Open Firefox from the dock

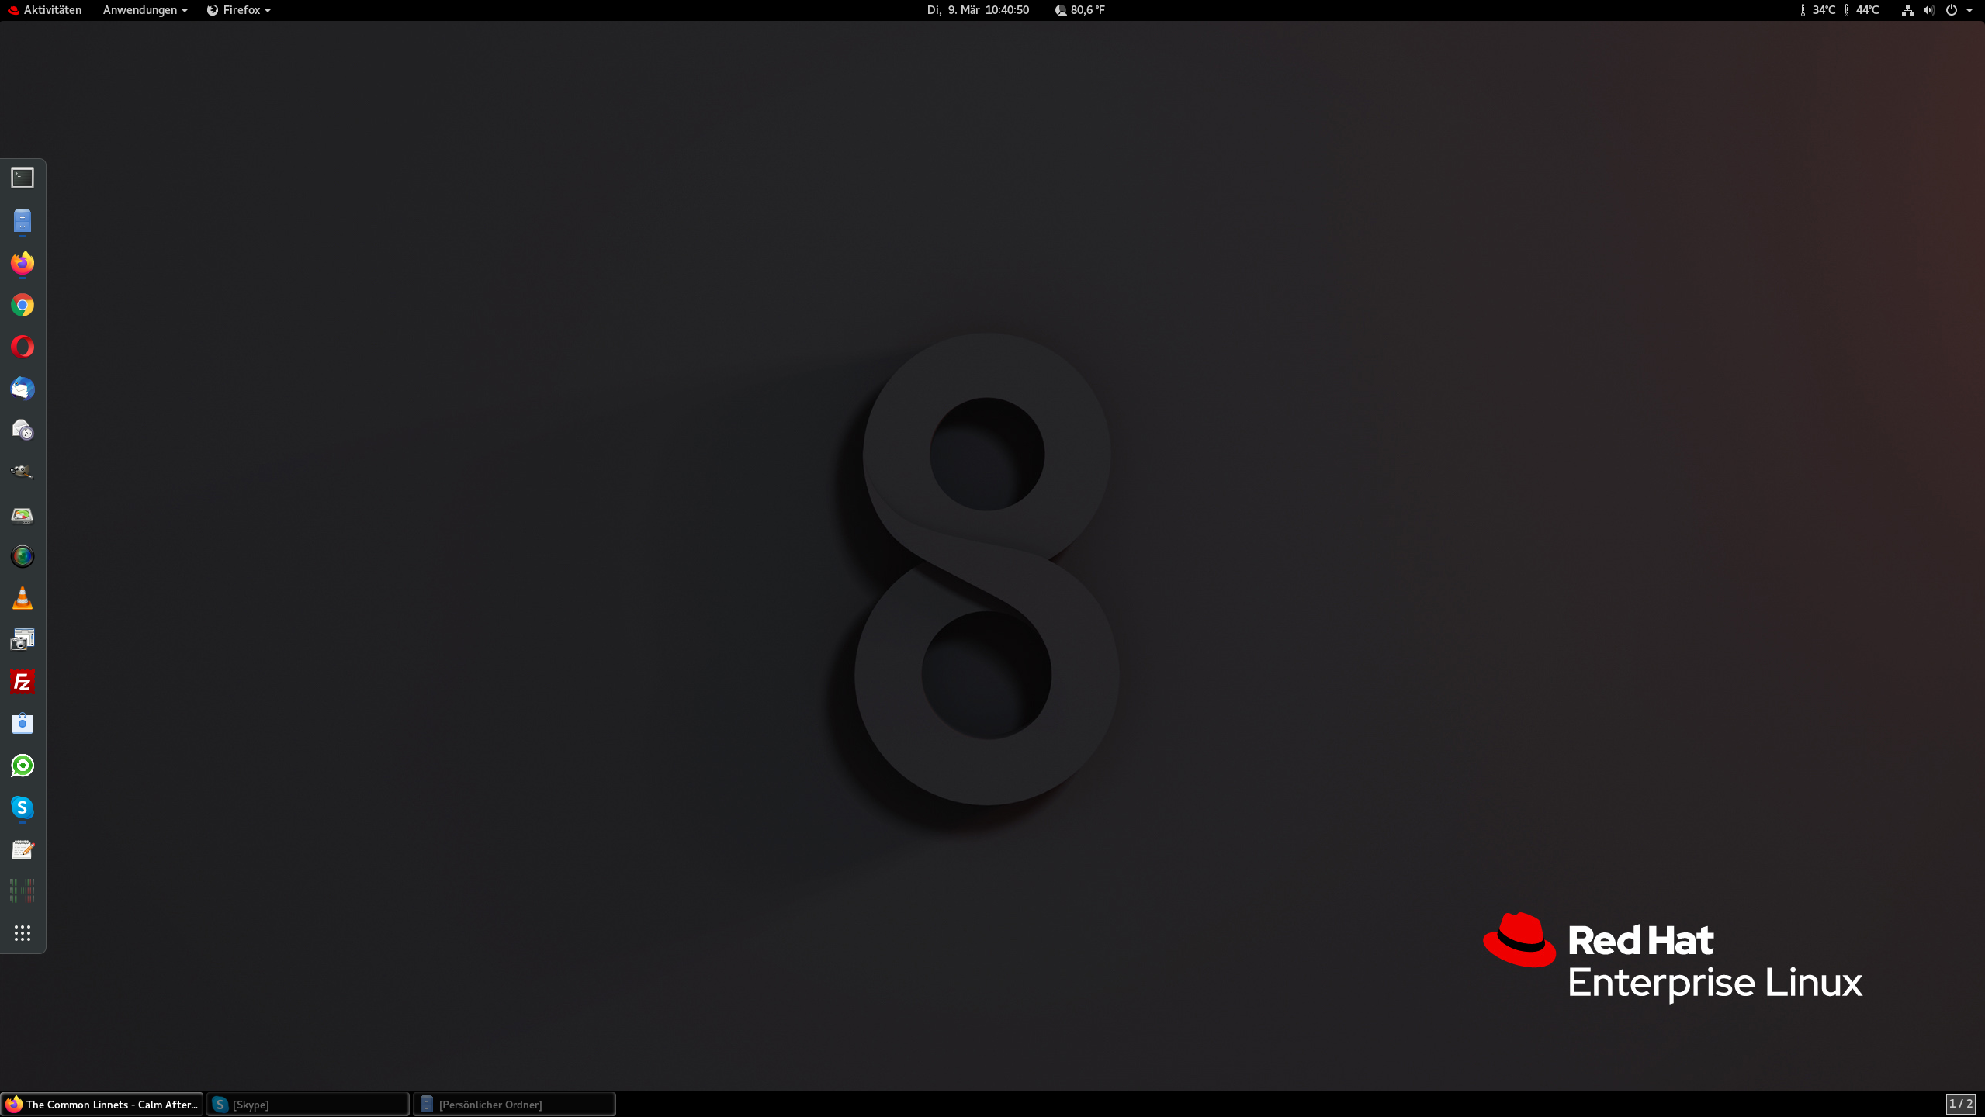(x=23, y=263)
